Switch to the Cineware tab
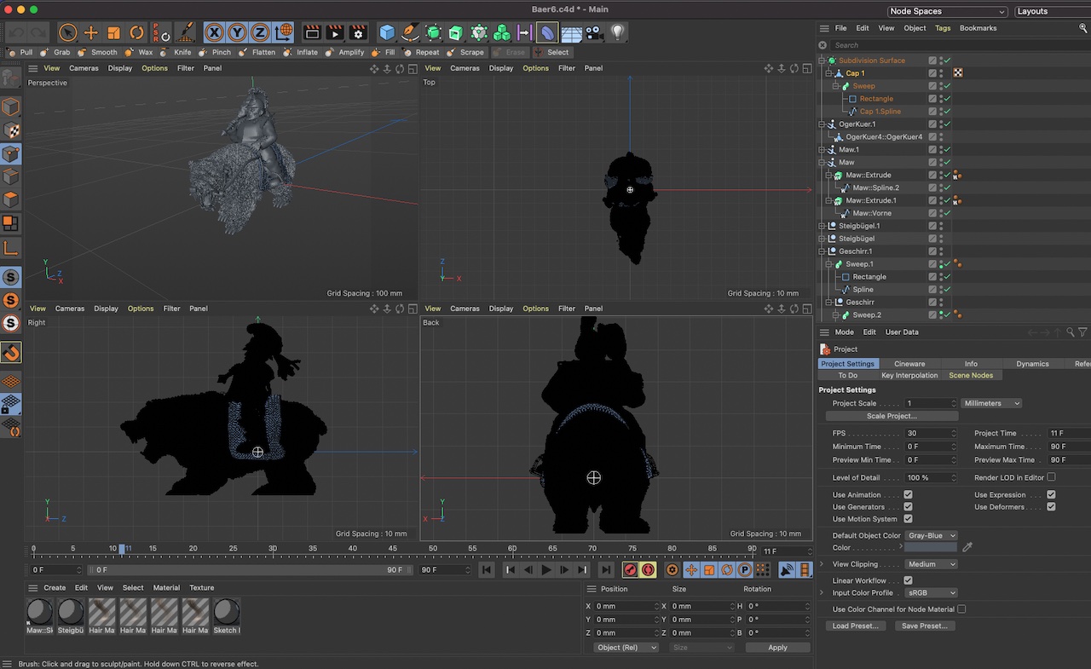 (x=909, y=364)
